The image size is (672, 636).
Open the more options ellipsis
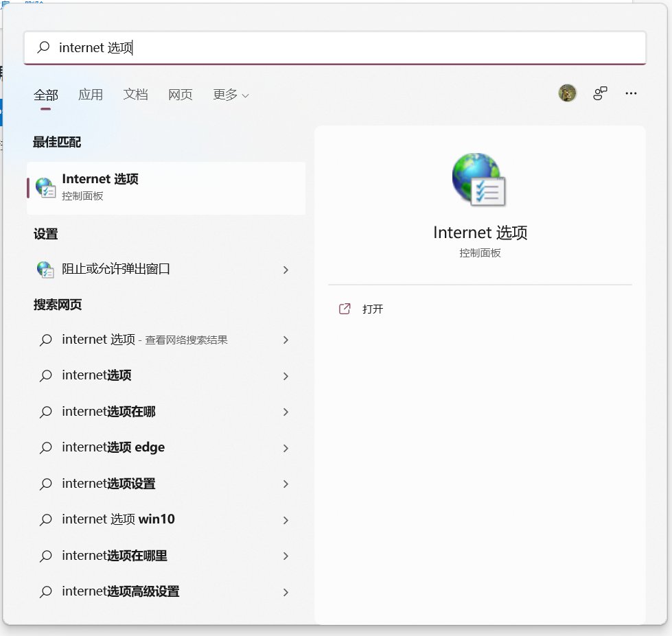tap(631, 93)
